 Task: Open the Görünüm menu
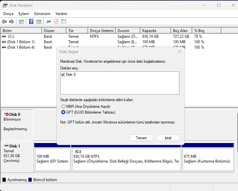tap(42, 14)
